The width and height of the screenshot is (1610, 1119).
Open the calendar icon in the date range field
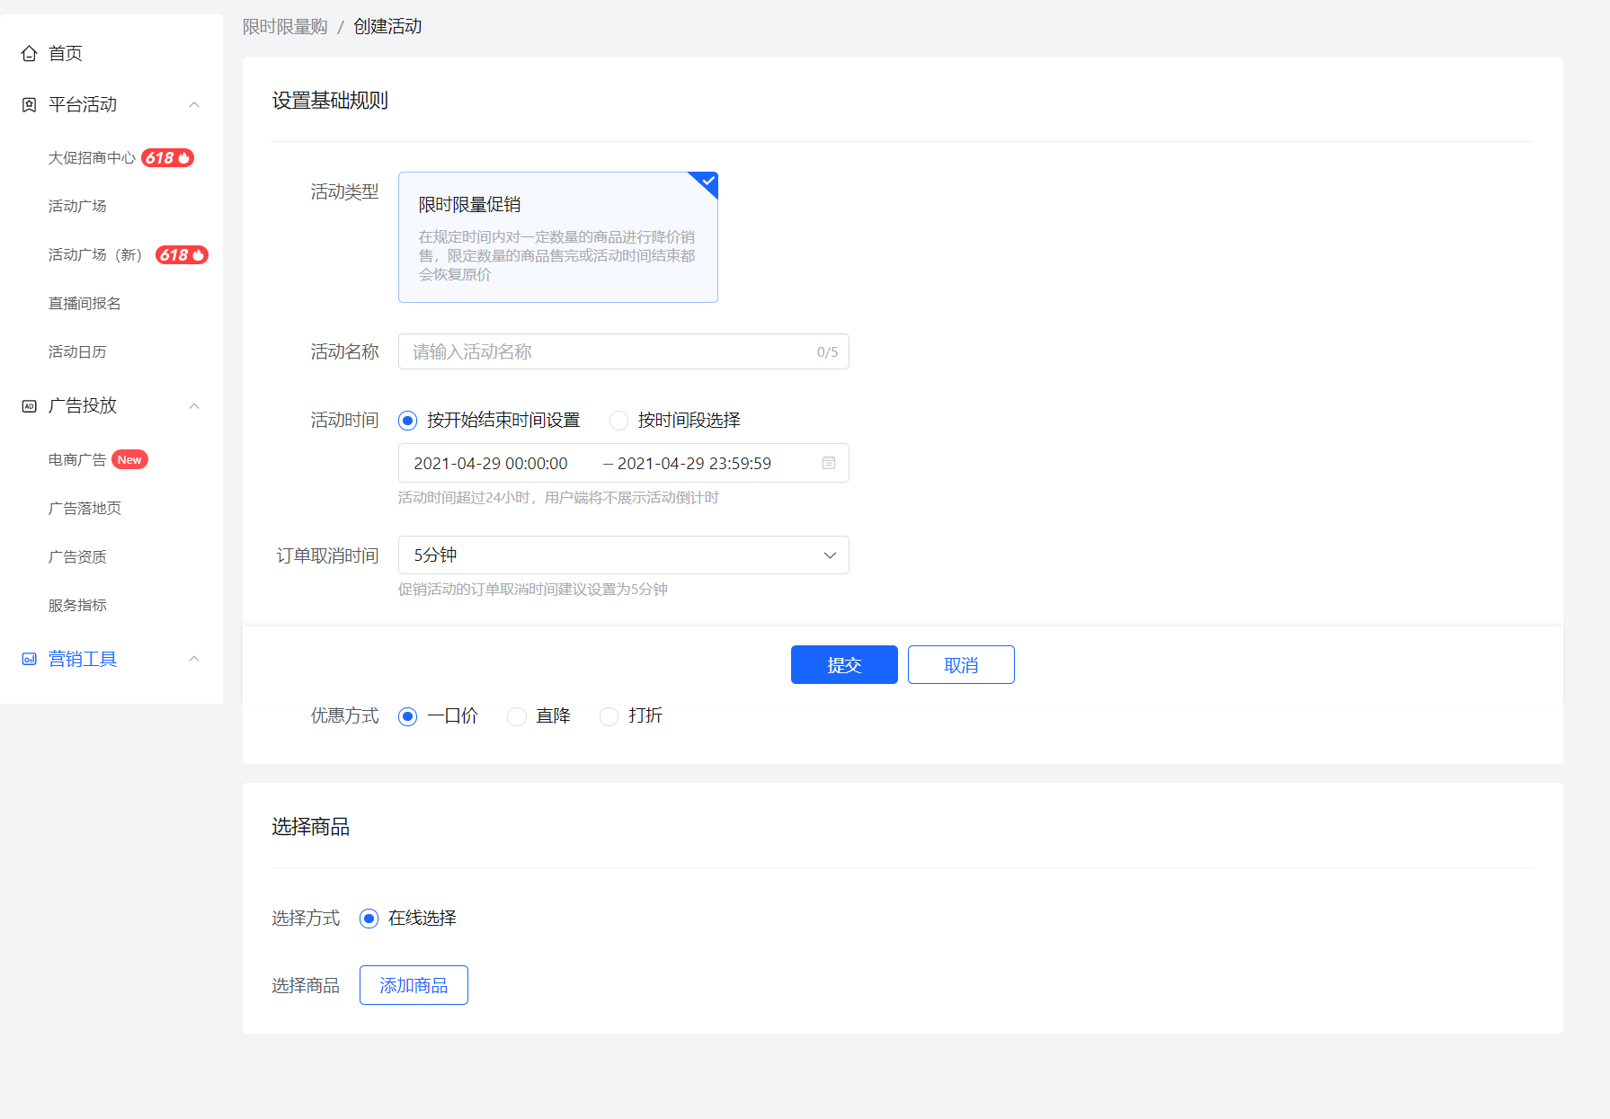pyautogui.click(x=829, y=463)
